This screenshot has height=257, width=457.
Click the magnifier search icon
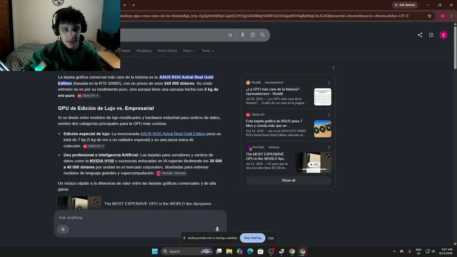click(x=262, y=35)
